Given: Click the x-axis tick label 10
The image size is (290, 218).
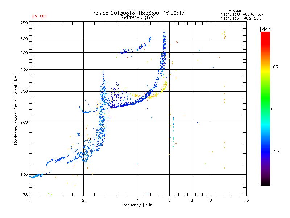Looking at the screenshot, I should 210,200.
